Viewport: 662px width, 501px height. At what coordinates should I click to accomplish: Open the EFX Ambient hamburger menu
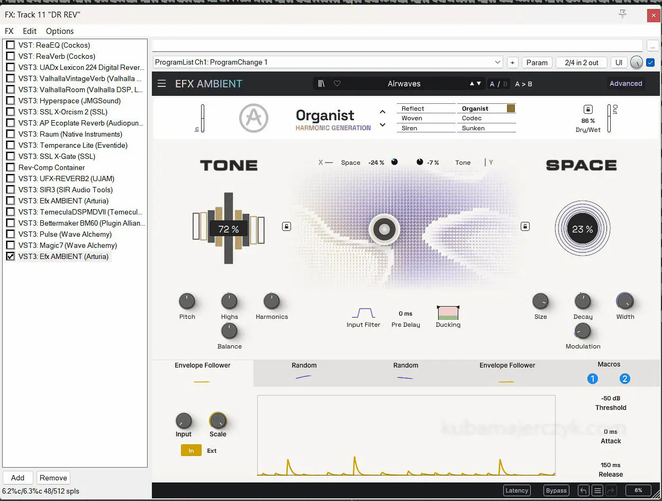(x=161, y=84)
